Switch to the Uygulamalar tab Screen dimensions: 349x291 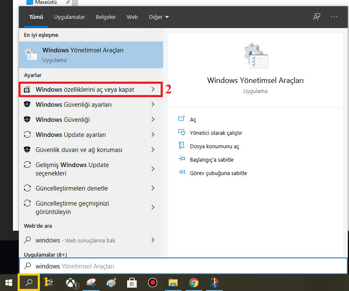[70, 17]
